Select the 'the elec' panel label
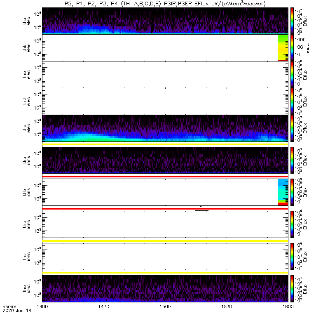 27,128
